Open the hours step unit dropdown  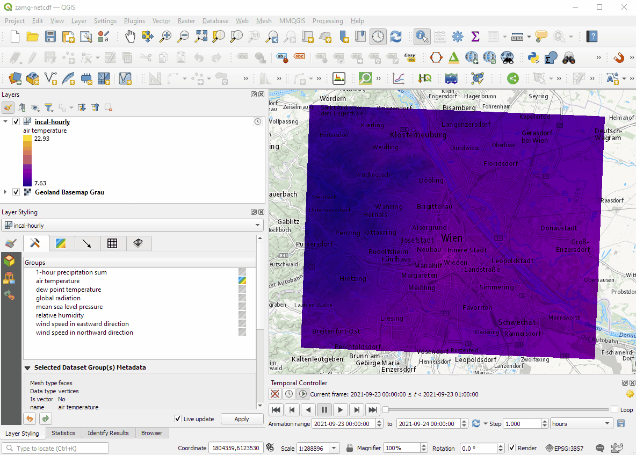[x=581, y=423]
